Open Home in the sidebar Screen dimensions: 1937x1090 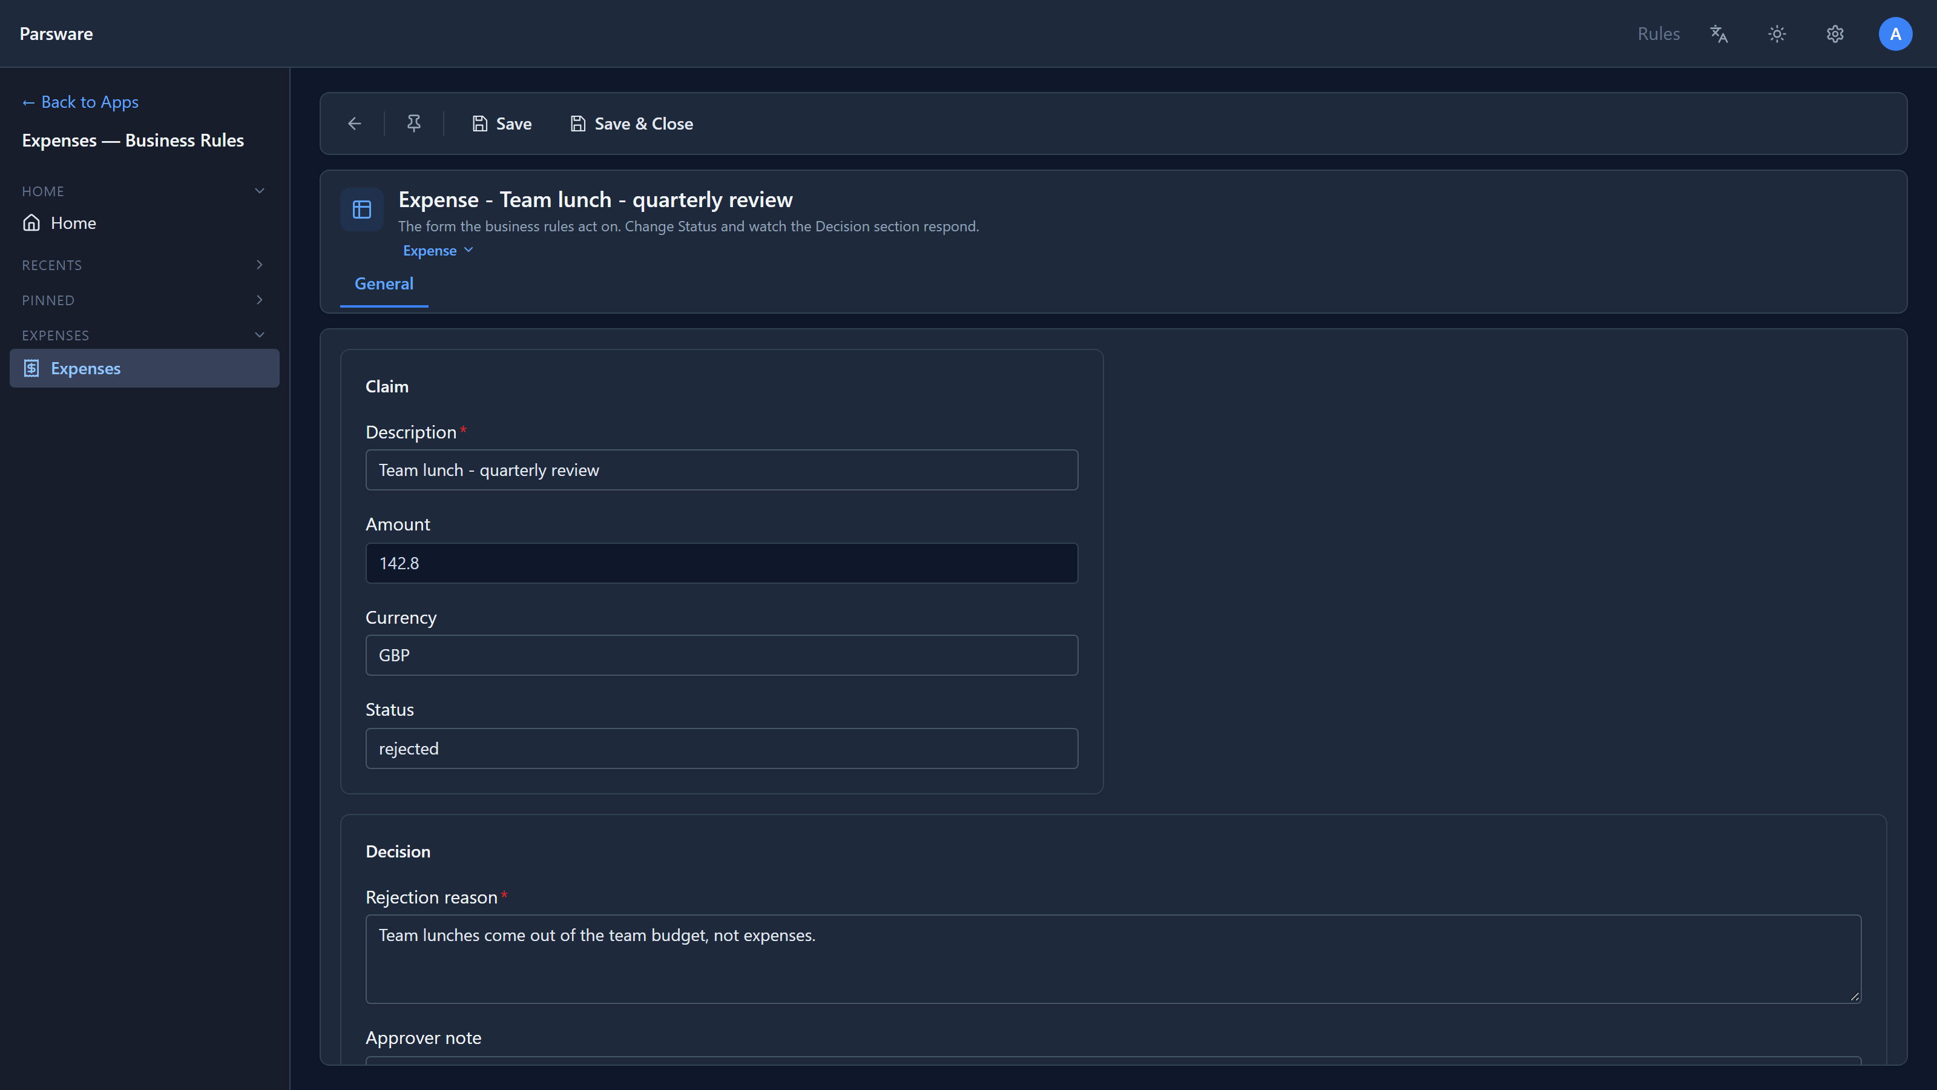tap(145, 223)
